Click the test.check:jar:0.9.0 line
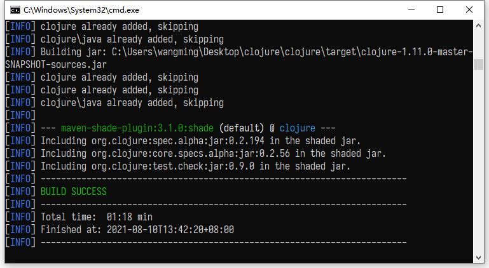Image resolution: width=489 pixels, height=268 pixels. tap(195, 166)
